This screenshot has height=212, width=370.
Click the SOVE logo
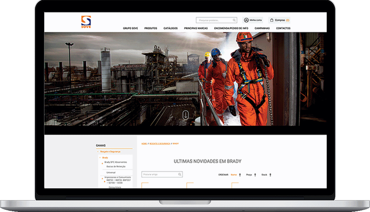tap(86, 22)
